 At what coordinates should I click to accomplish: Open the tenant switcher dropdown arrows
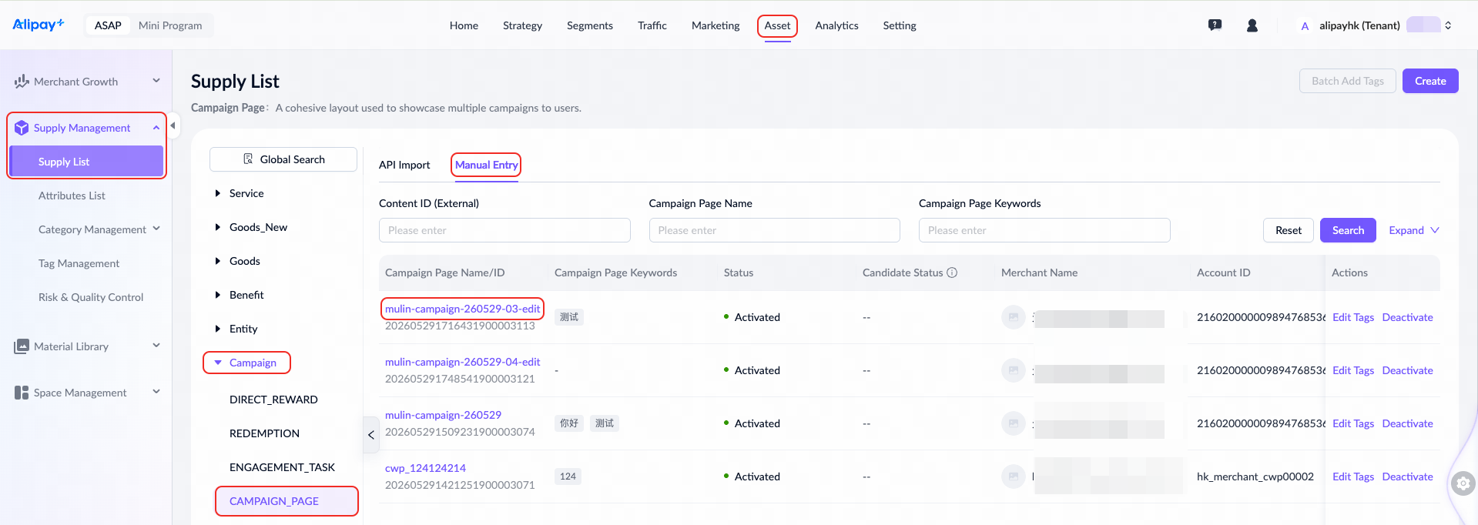pyautogui.click(x=1448, y=25)
